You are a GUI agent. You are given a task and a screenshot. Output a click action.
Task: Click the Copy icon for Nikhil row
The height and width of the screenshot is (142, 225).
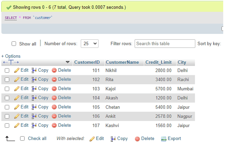click(x=34, y=70)
